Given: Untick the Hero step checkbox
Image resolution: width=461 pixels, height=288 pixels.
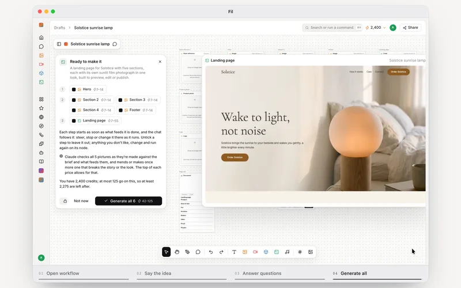Looking at the screenshot, I should click(74, 89).
